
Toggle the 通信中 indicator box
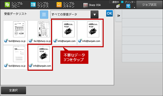(x=110, y=2)
